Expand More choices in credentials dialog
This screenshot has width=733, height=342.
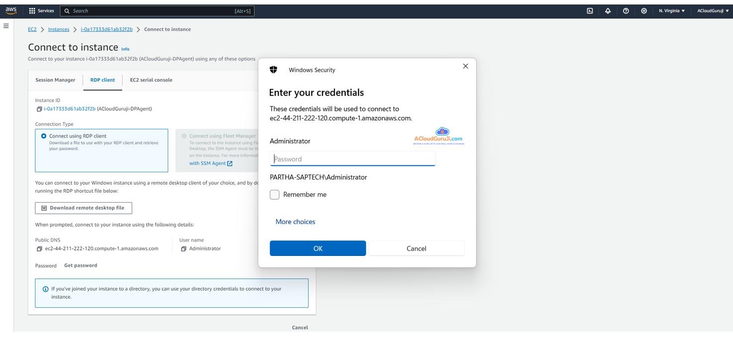[295, 222]
